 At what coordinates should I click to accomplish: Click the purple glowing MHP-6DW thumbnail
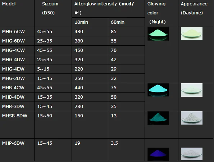tap(158, 154)
